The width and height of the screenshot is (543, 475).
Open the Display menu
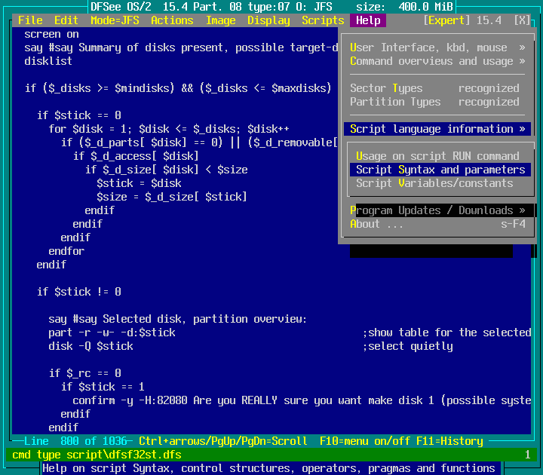click(x=268, y=20)
